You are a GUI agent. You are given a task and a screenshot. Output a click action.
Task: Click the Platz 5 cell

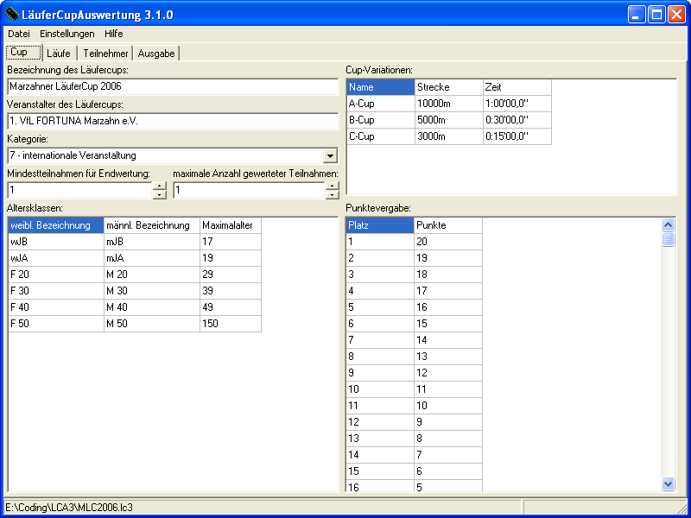(380, 307)
